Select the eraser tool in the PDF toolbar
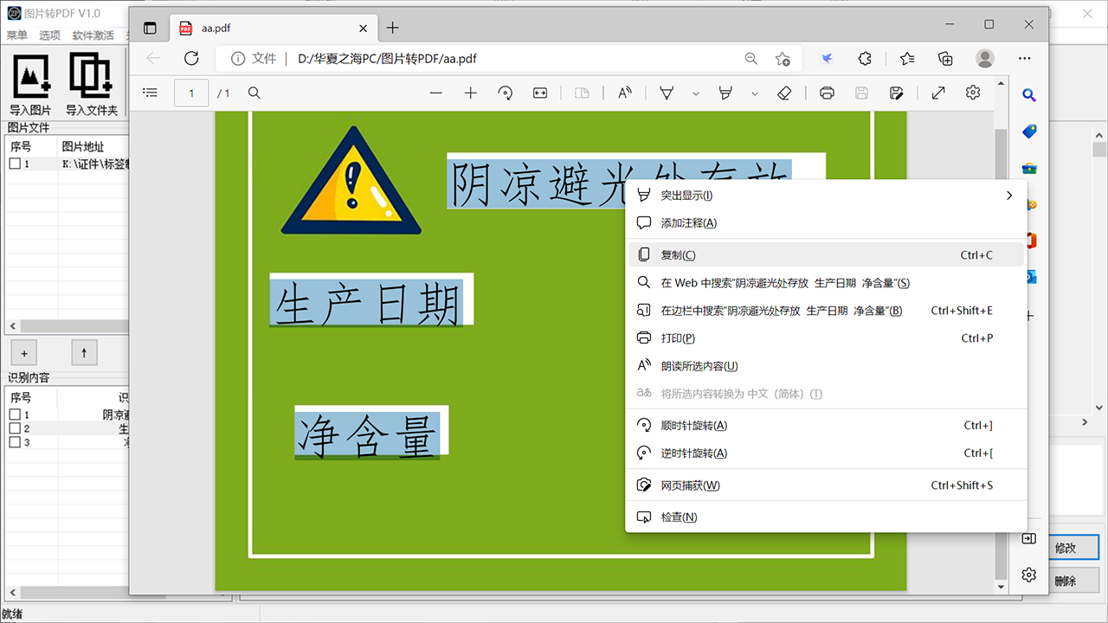 (783, 93)
